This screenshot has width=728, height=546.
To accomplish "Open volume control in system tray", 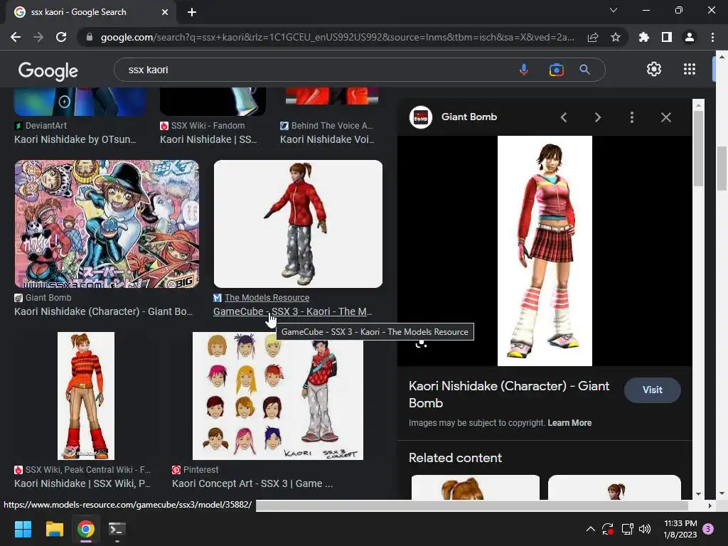I will pyautogui.click(x=645, y=529).
